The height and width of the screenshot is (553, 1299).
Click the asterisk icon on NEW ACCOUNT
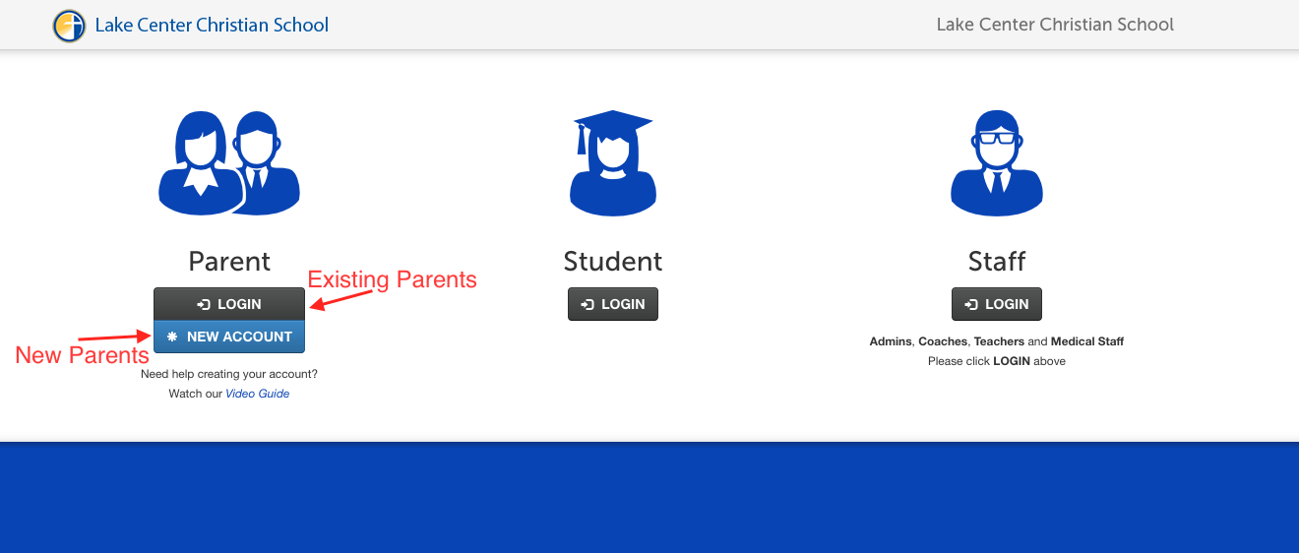(172, 337)
